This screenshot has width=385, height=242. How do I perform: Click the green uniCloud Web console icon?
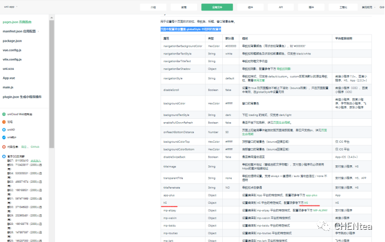click(x=4, y=114)
